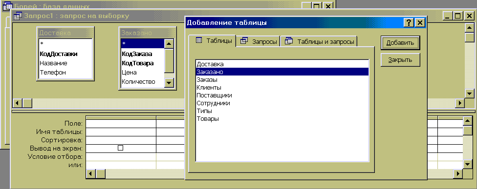This screenshot has height=189, width=477.
Task: Click the Доставка field list title bar
Action: [x=65, y=33]
